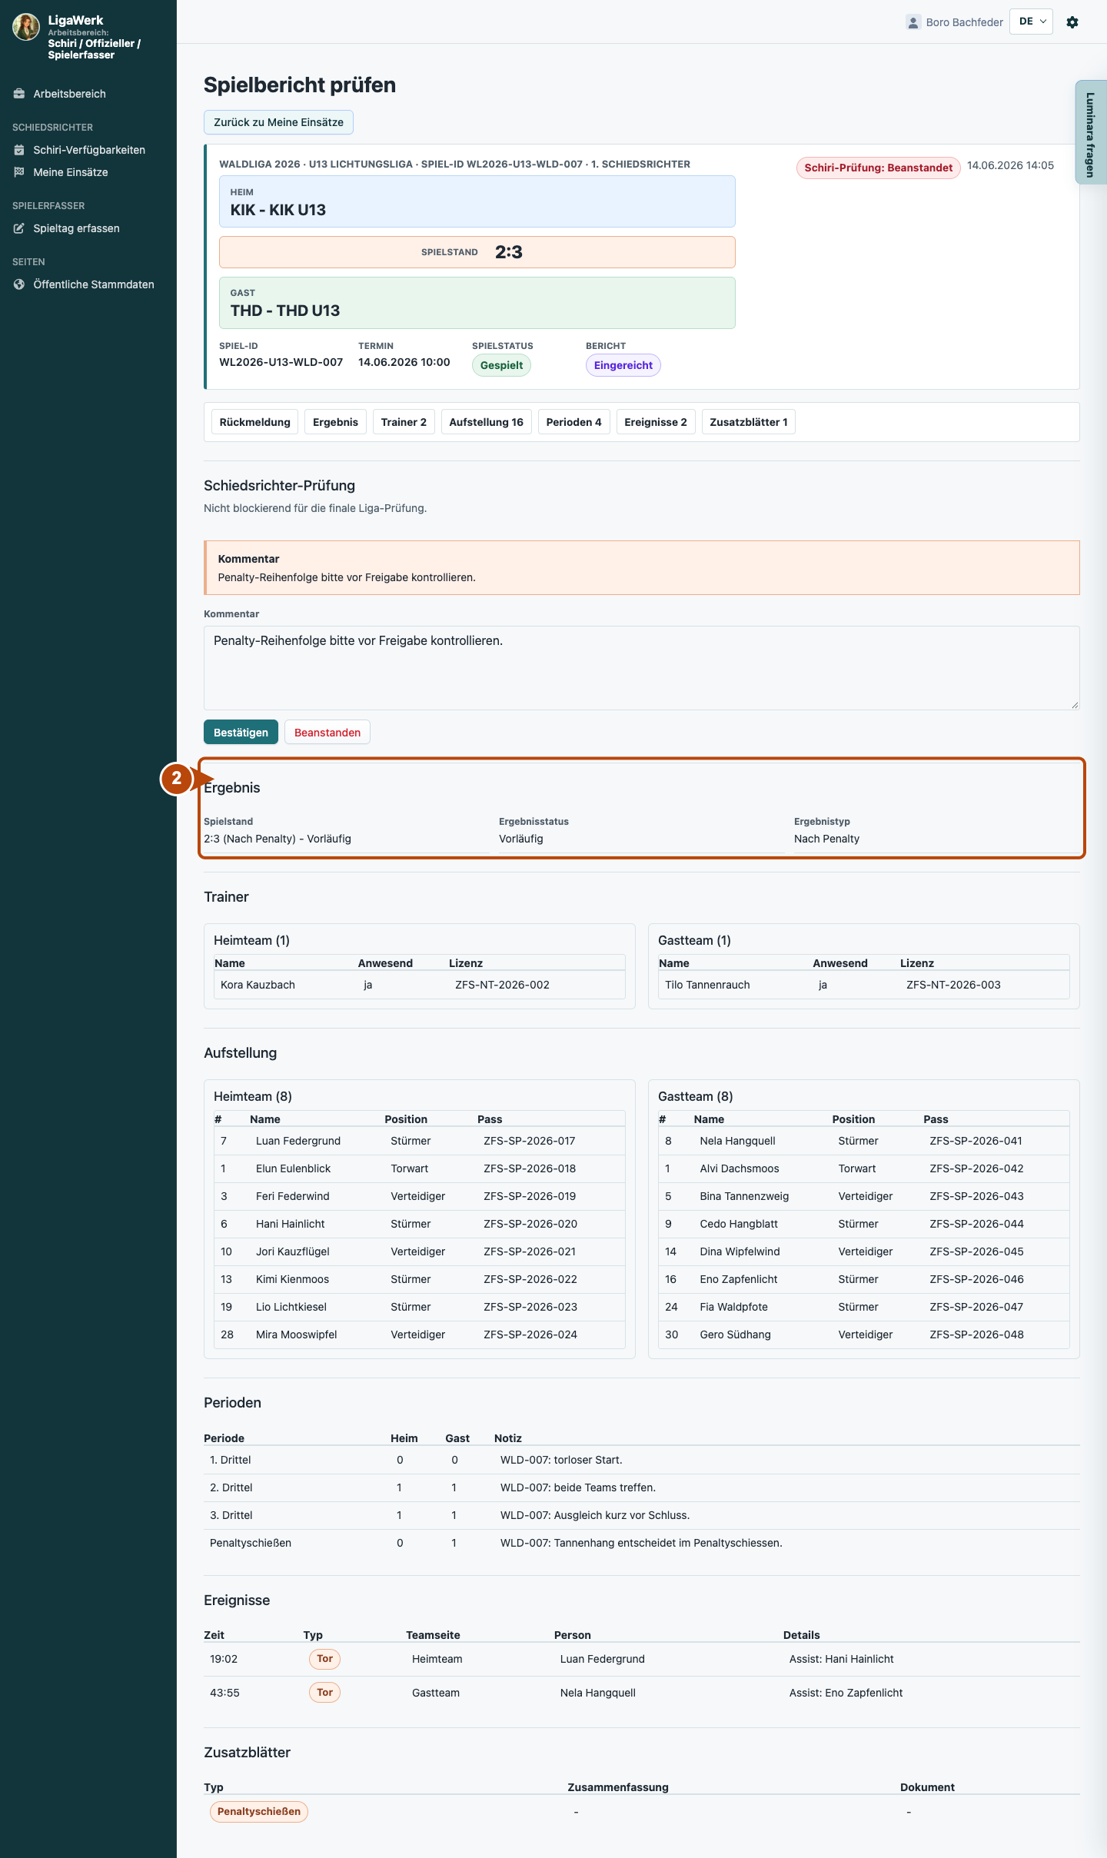Go back via Zurück zu Meine Einsätze

coord(278,122)
